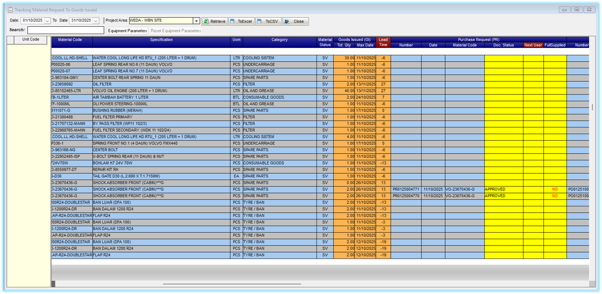Image resolution: width=602 pixels, height=294 pixels.
Task: Click the Material Status column header
Action: pyautogui.click(x=325, y=42)
